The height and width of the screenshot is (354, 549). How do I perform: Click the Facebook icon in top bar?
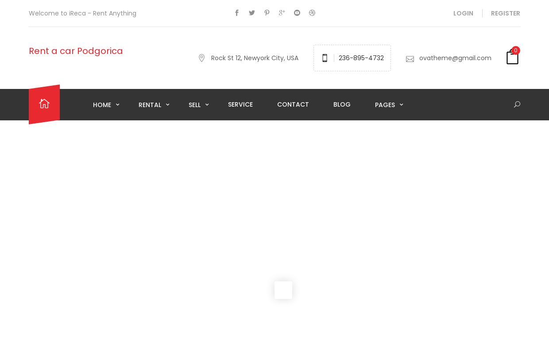(237, 13)
